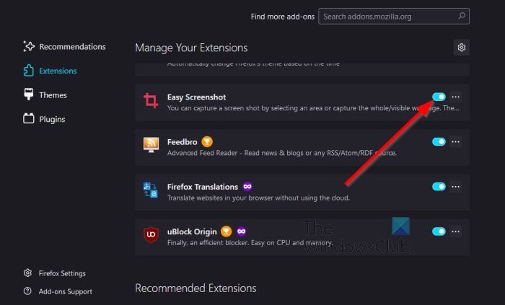Open Feedbro more options menu

(x=455, y=142)
